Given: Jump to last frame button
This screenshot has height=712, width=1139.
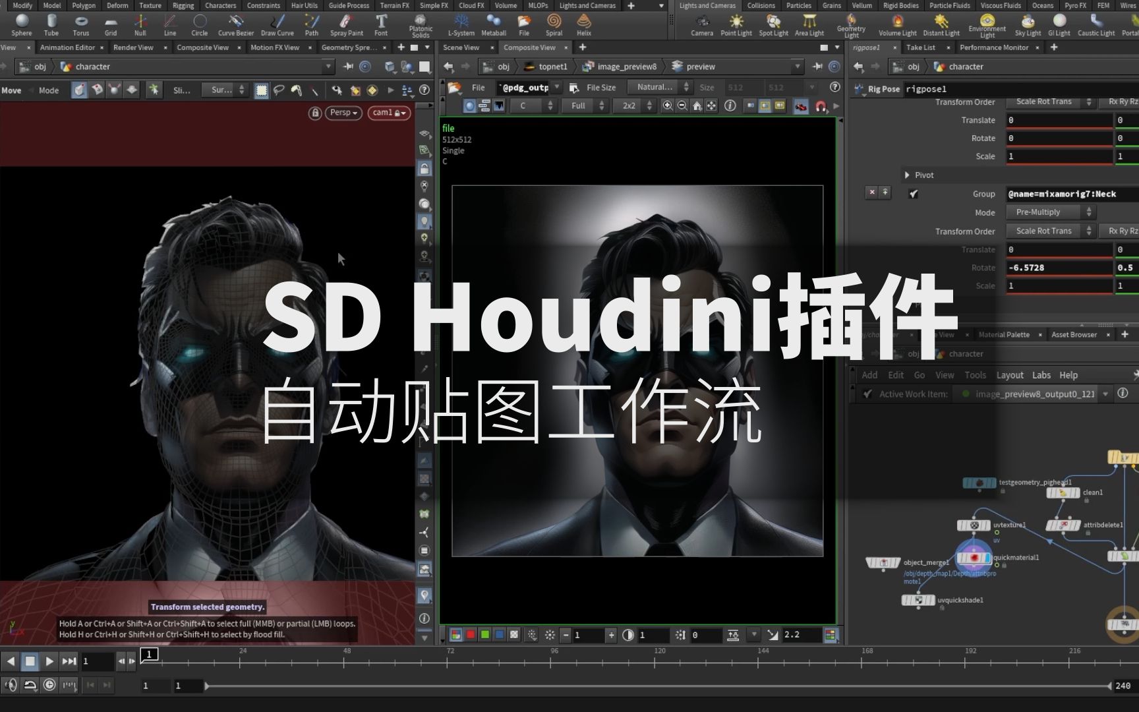Looking at the screenshot, I should pos(69,661).
